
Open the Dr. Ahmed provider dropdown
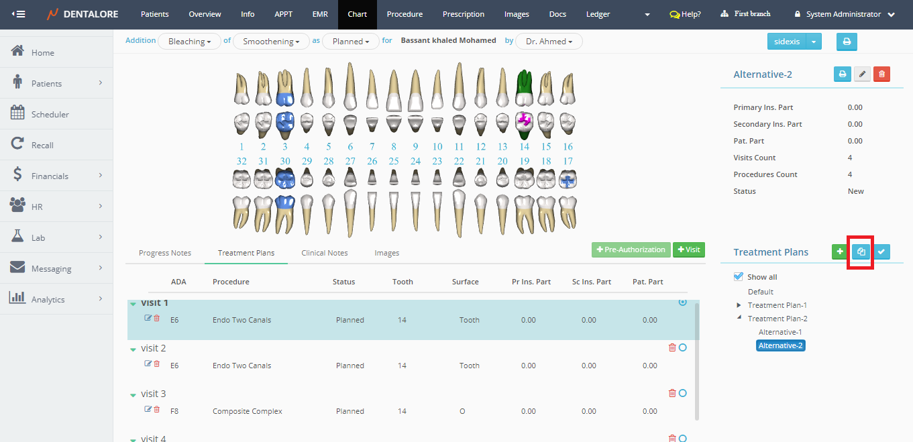[x=549, y=42]
